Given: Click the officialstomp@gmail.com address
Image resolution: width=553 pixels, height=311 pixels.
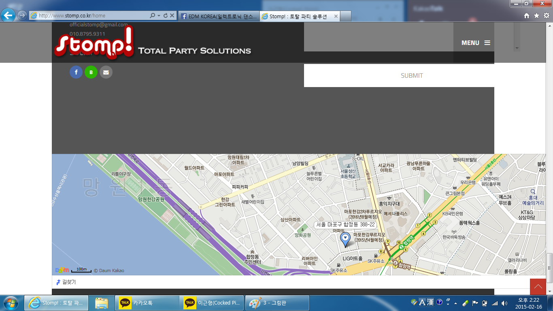Looking at the screenshot, I should tap(98, 25).
